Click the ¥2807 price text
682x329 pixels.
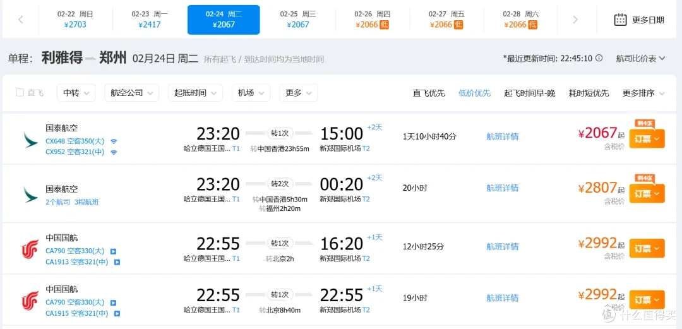(597, 188)
